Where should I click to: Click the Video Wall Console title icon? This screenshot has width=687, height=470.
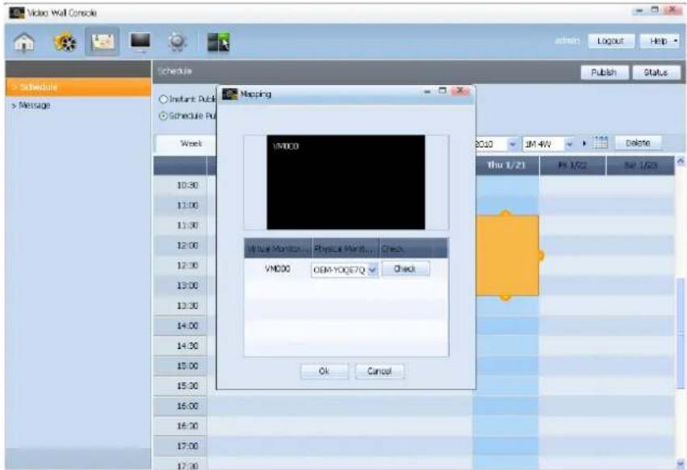(17, 13)
